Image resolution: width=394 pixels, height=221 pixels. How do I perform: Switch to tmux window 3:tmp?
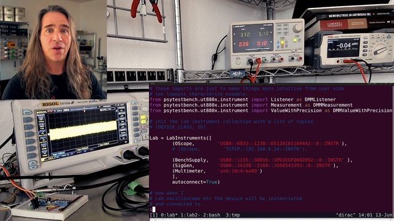(x=233, y=215)
